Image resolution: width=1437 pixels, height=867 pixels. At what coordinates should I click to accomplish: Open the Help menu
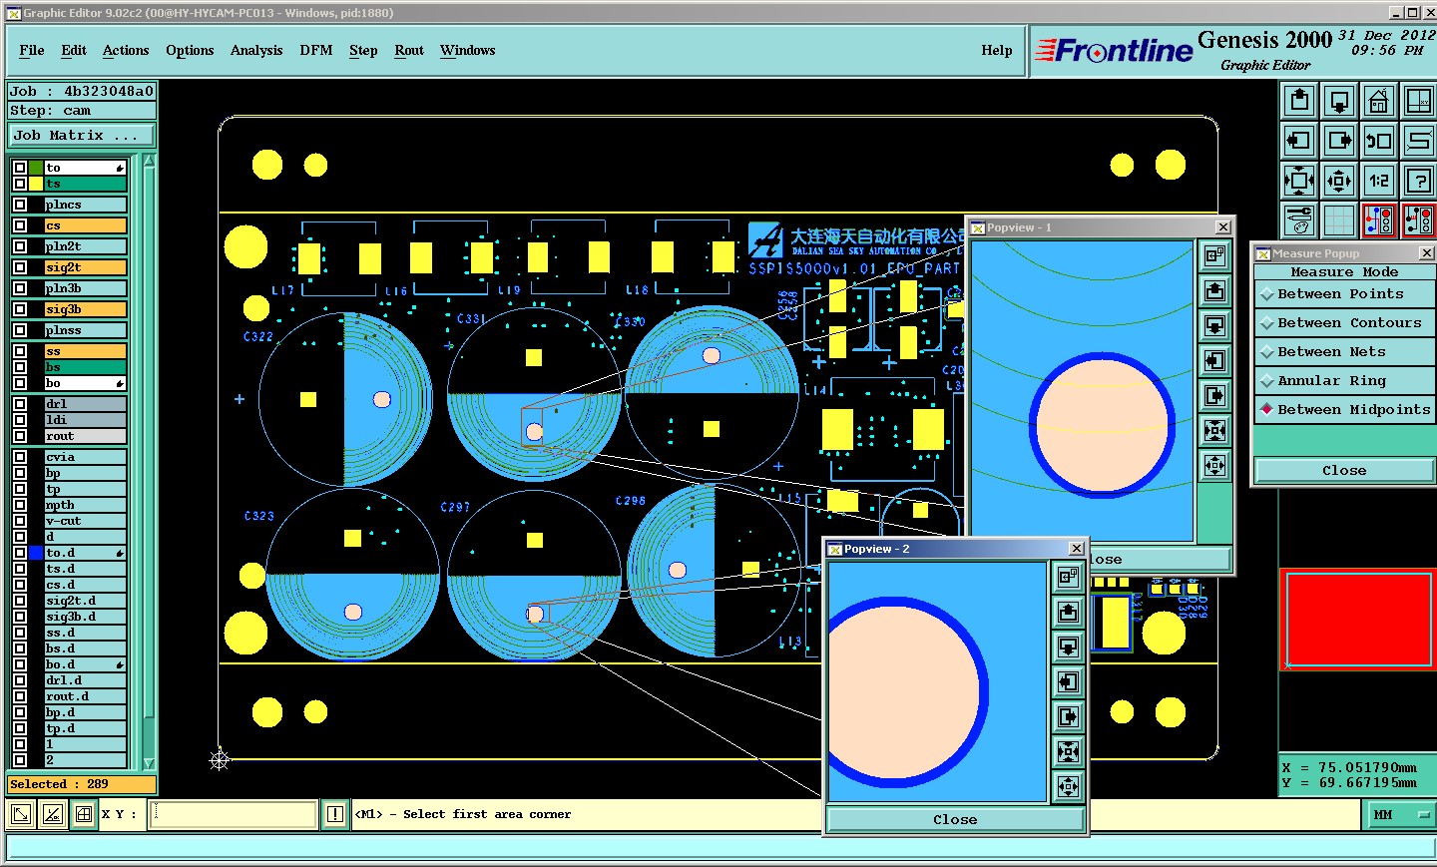pos(997,50)
